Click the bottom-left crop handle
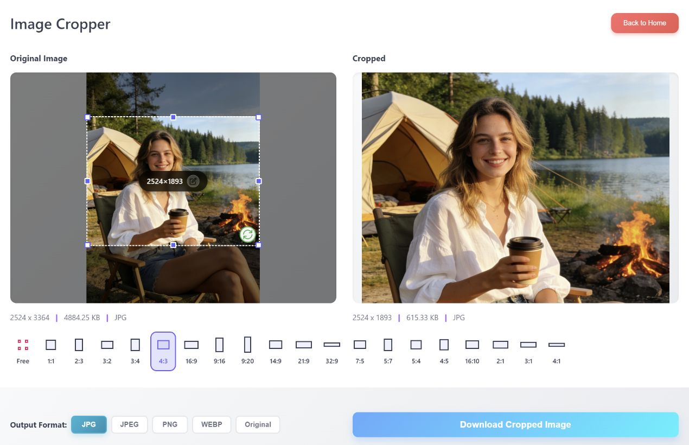Image resolution: width=689 pixels, height=445 pixels. (87, 245)
